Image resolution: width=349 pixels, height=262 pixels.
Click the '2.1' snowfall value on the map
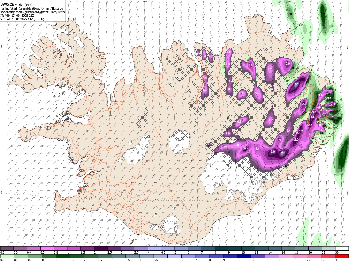coord(305,104)
